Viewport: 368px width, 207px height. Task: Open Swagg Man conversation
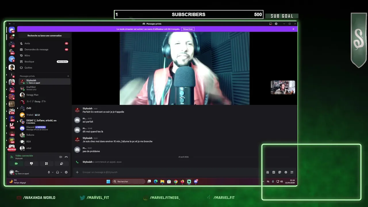(x=44, y=95)
